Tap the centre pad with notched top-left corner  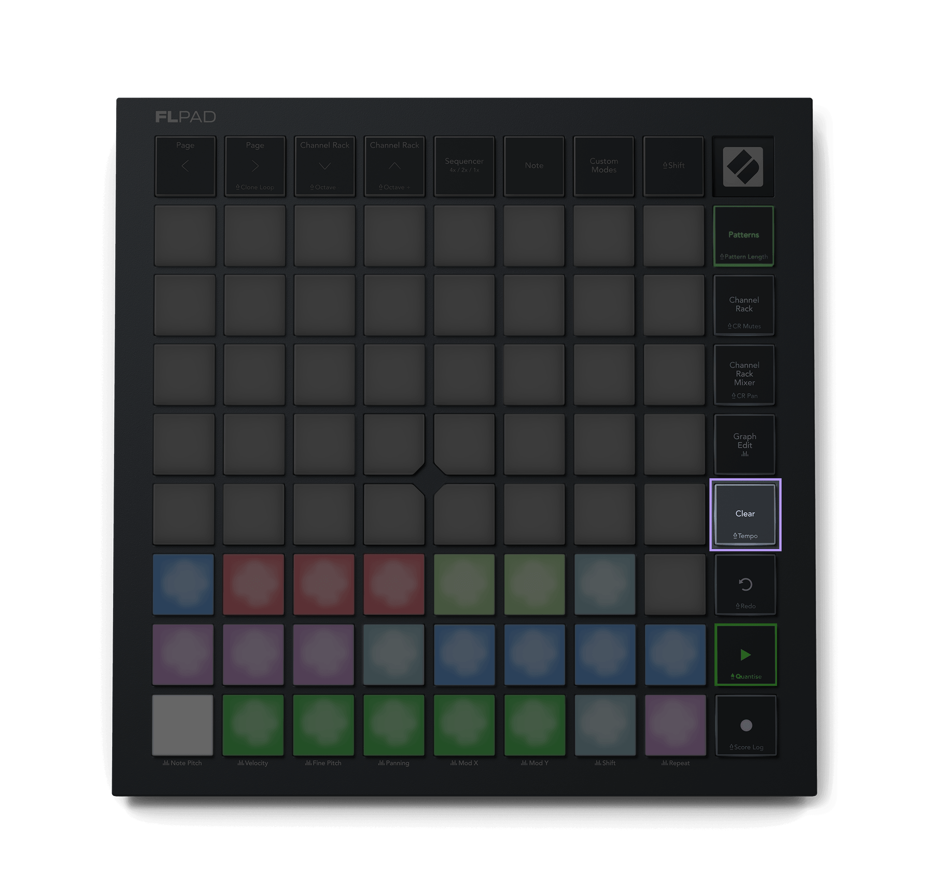(464, 514)
